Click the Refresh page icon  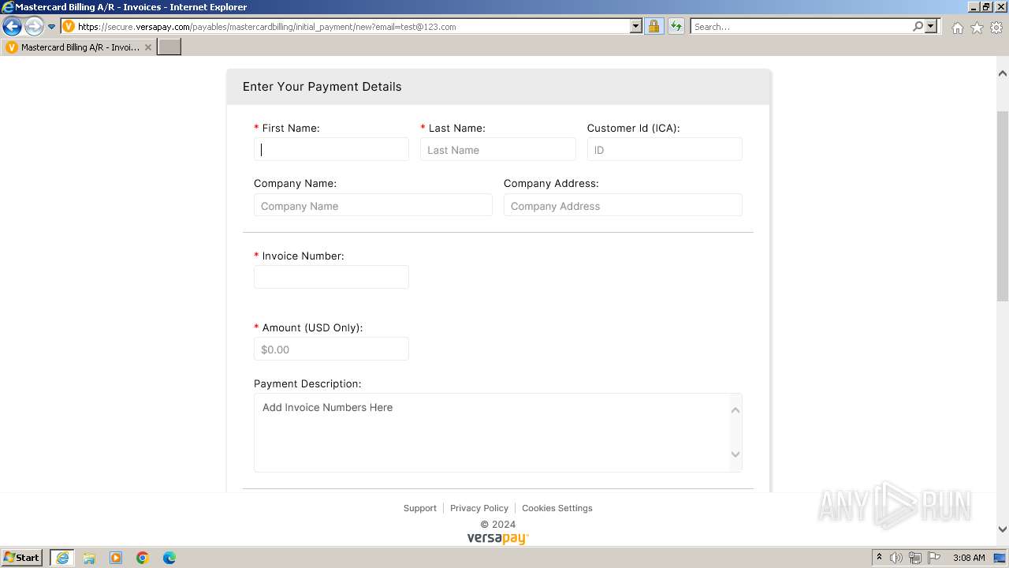click(x=676, y=27)
